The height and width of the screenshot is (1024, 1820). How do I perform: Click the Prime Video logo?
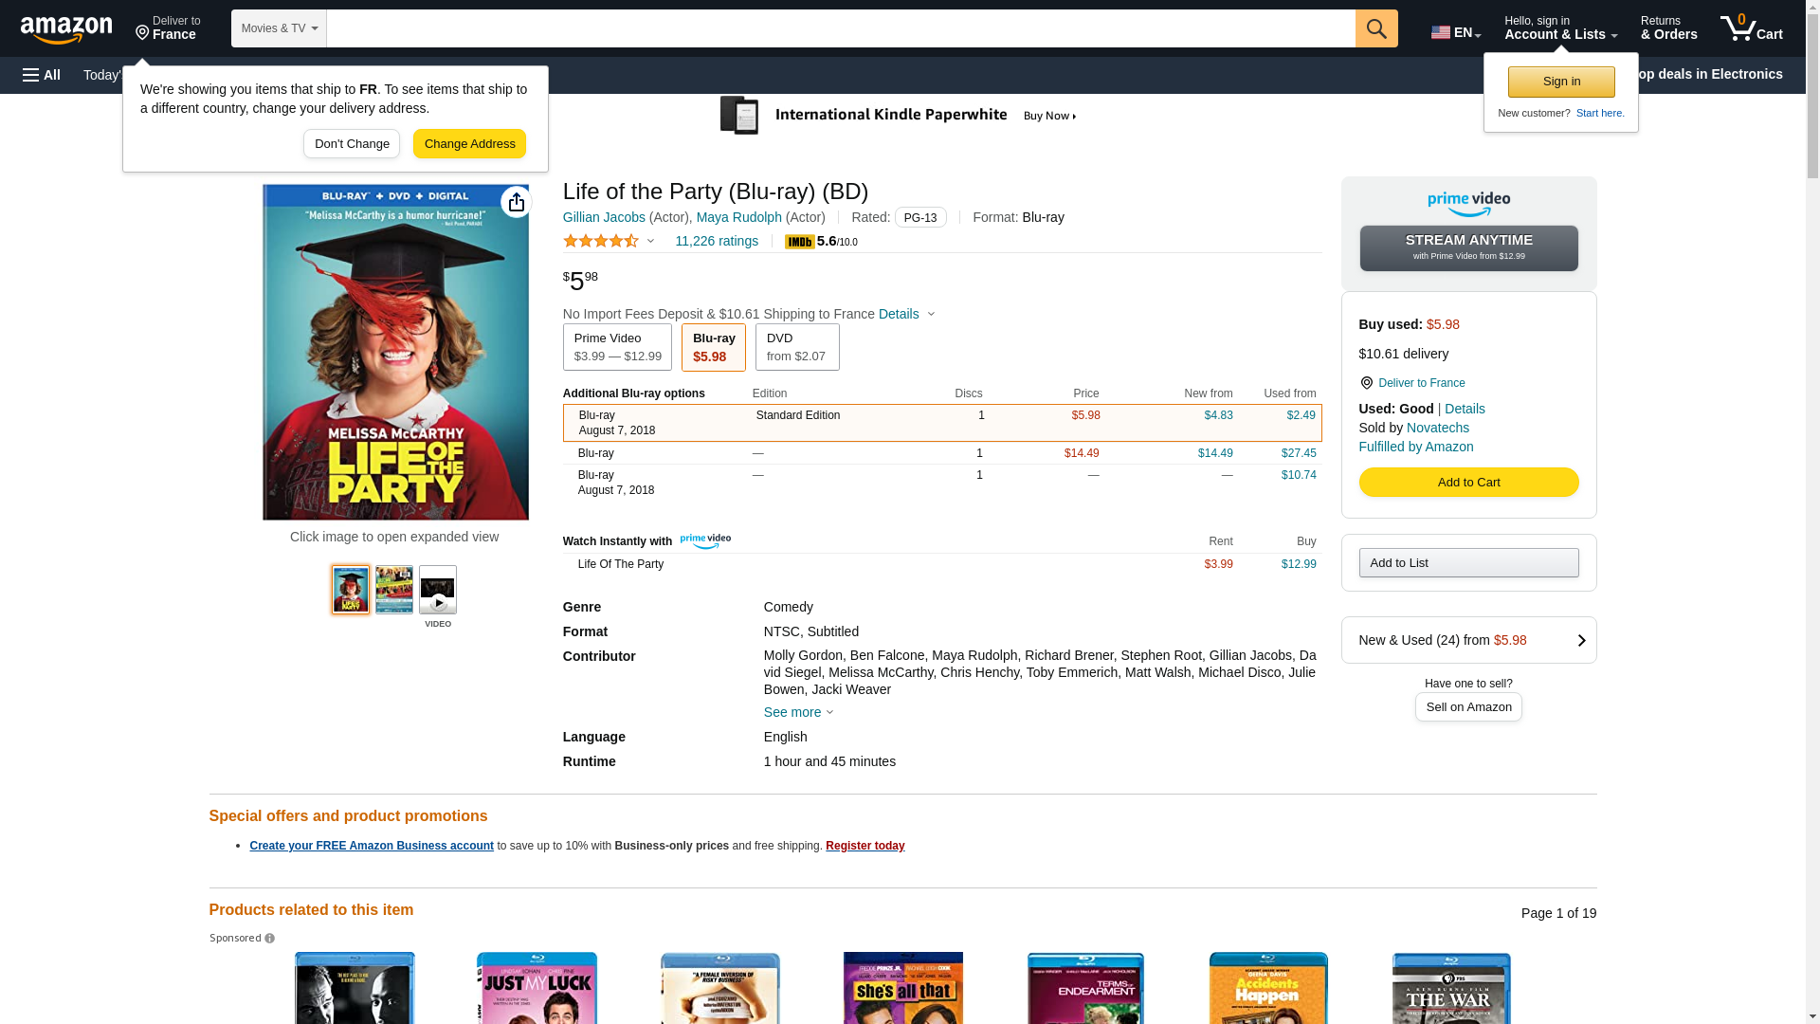point(1468,203)
